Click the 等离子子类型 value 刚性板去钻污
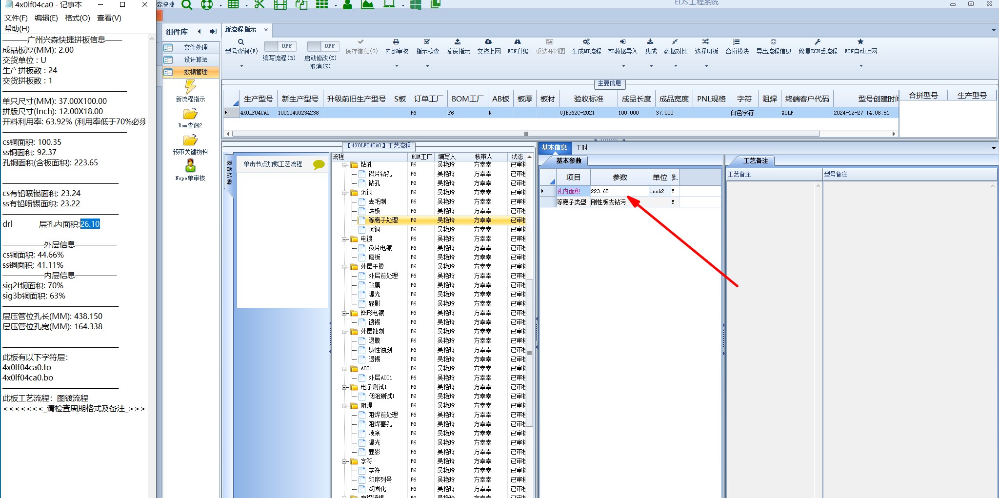This screenshot has width=999, height=498. [x=619, y=202]
